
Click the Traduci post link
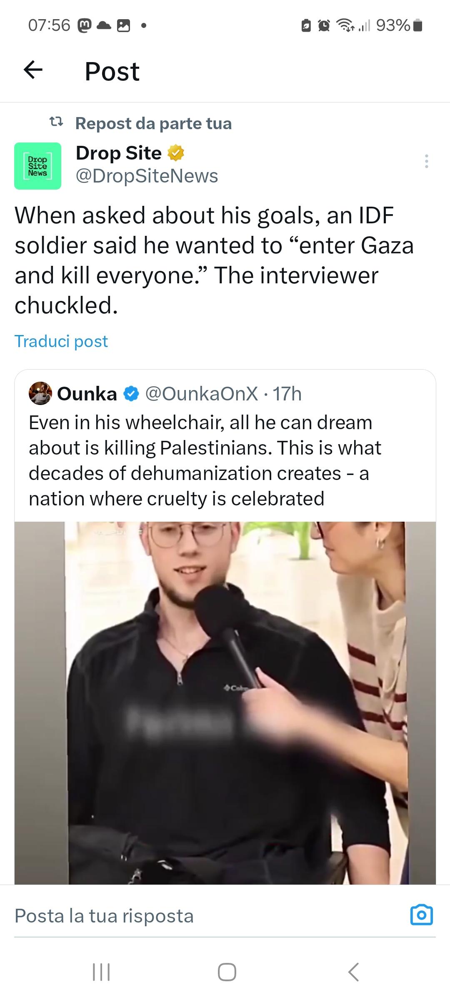(61, 341)
